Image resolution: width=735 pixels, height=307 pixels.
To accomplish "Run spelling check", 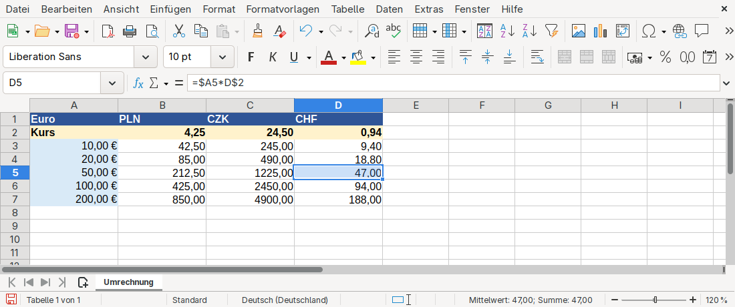I will pyautogui.click(x=394, y=31).
